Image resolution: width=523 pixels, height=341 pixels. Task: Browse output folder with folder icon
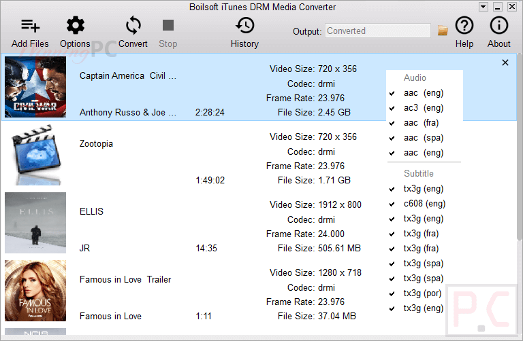click(443, 31)
